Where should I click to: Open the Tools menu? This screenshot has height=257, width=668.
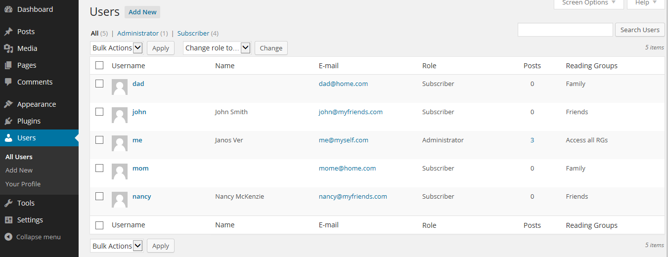coord(39,203)
